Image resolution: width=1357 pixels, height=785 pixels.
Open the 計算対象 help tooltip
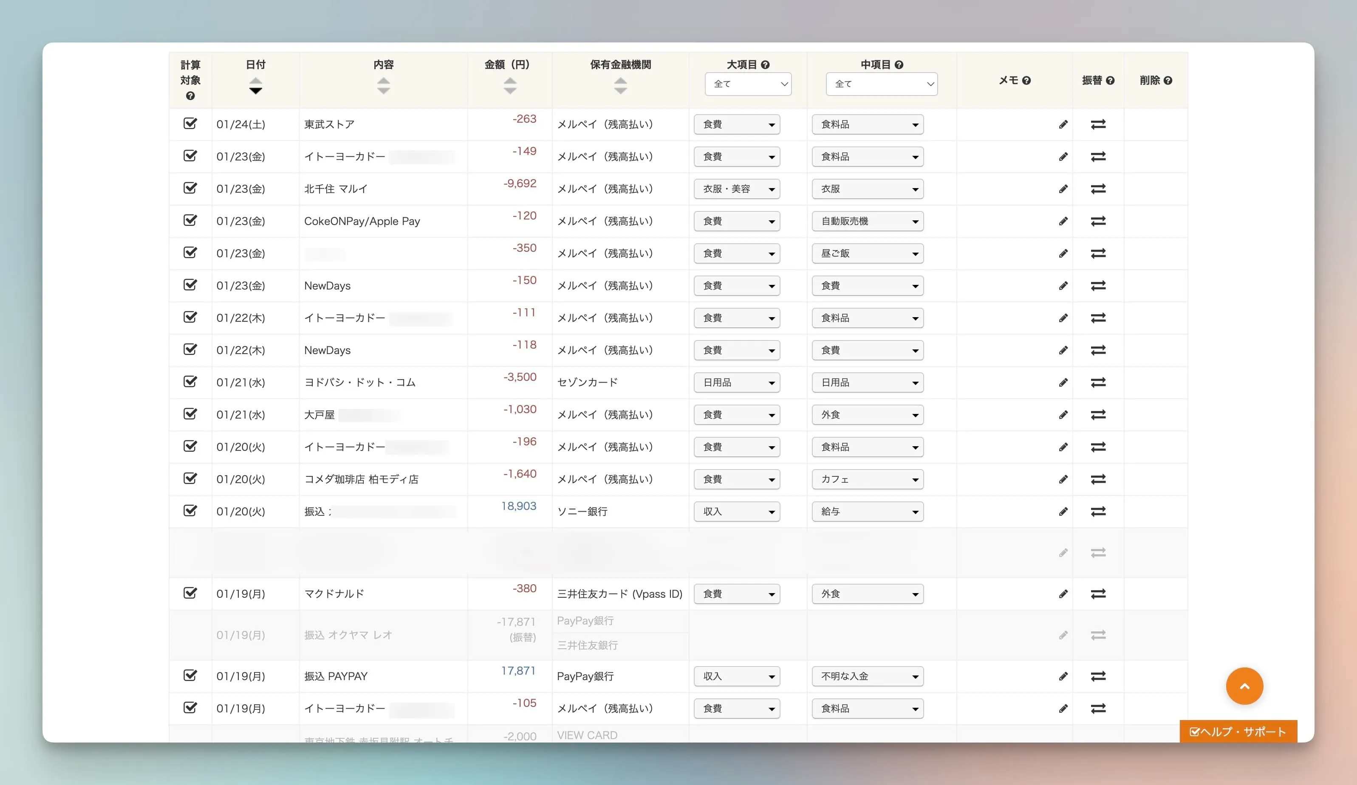pos(190,97)
